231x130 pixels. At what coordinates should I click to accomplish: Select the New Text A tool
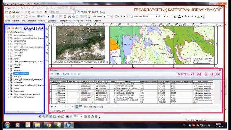(x=122, y=16)
